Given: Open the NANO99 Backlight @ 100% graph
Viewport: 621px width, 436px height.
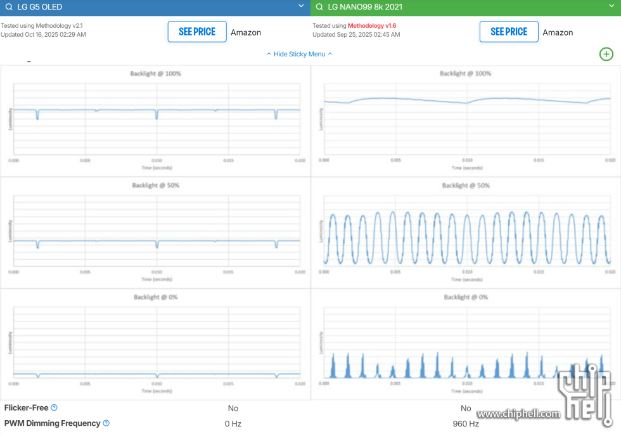Looking at the screenshot, I should [466, 120].
